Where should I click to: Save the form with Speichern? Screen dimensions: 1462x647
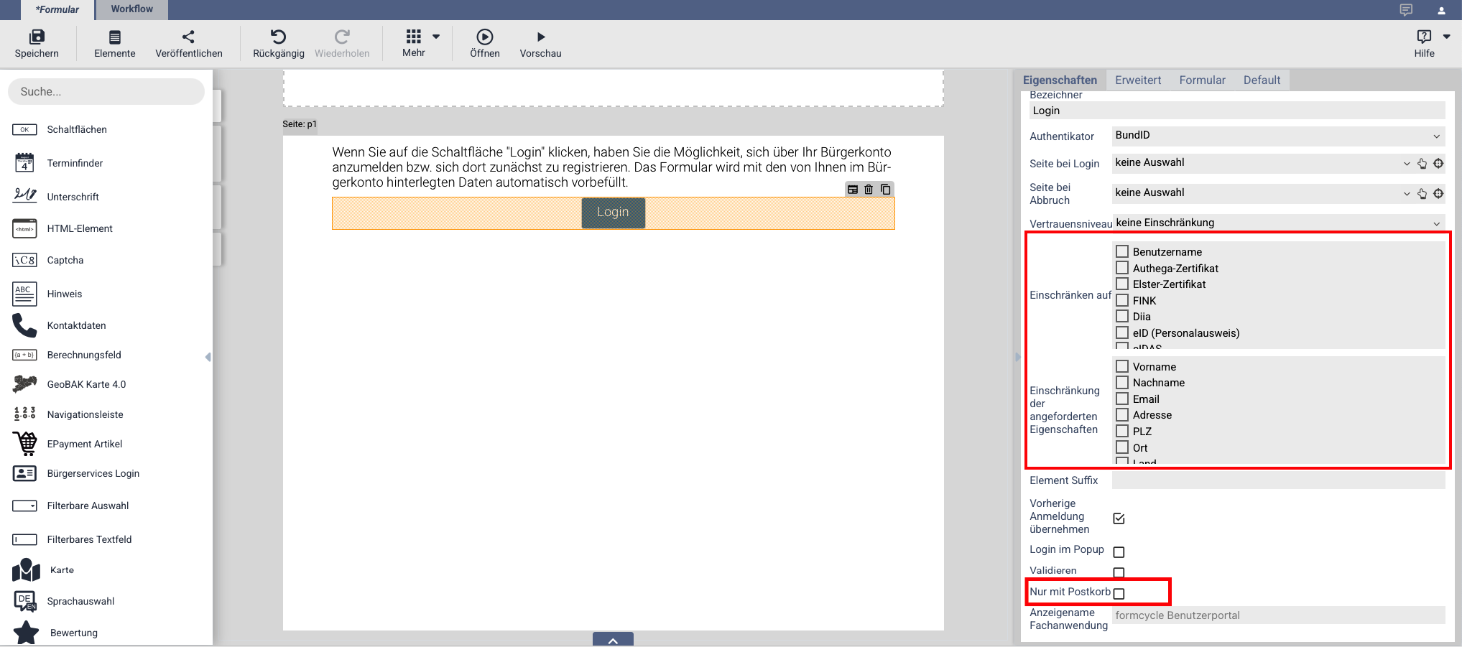(x=37, y=44)
